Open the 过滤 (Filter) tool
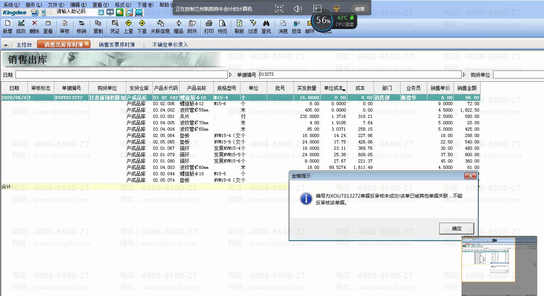 click(253, 27)
